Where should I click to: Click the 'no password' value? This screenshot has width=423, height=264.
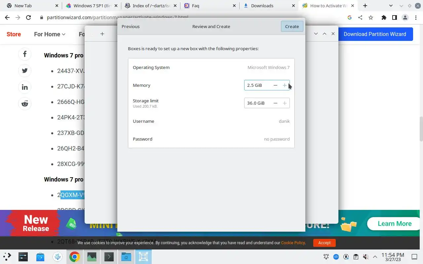pyautogui.click(x=277, y=139)
